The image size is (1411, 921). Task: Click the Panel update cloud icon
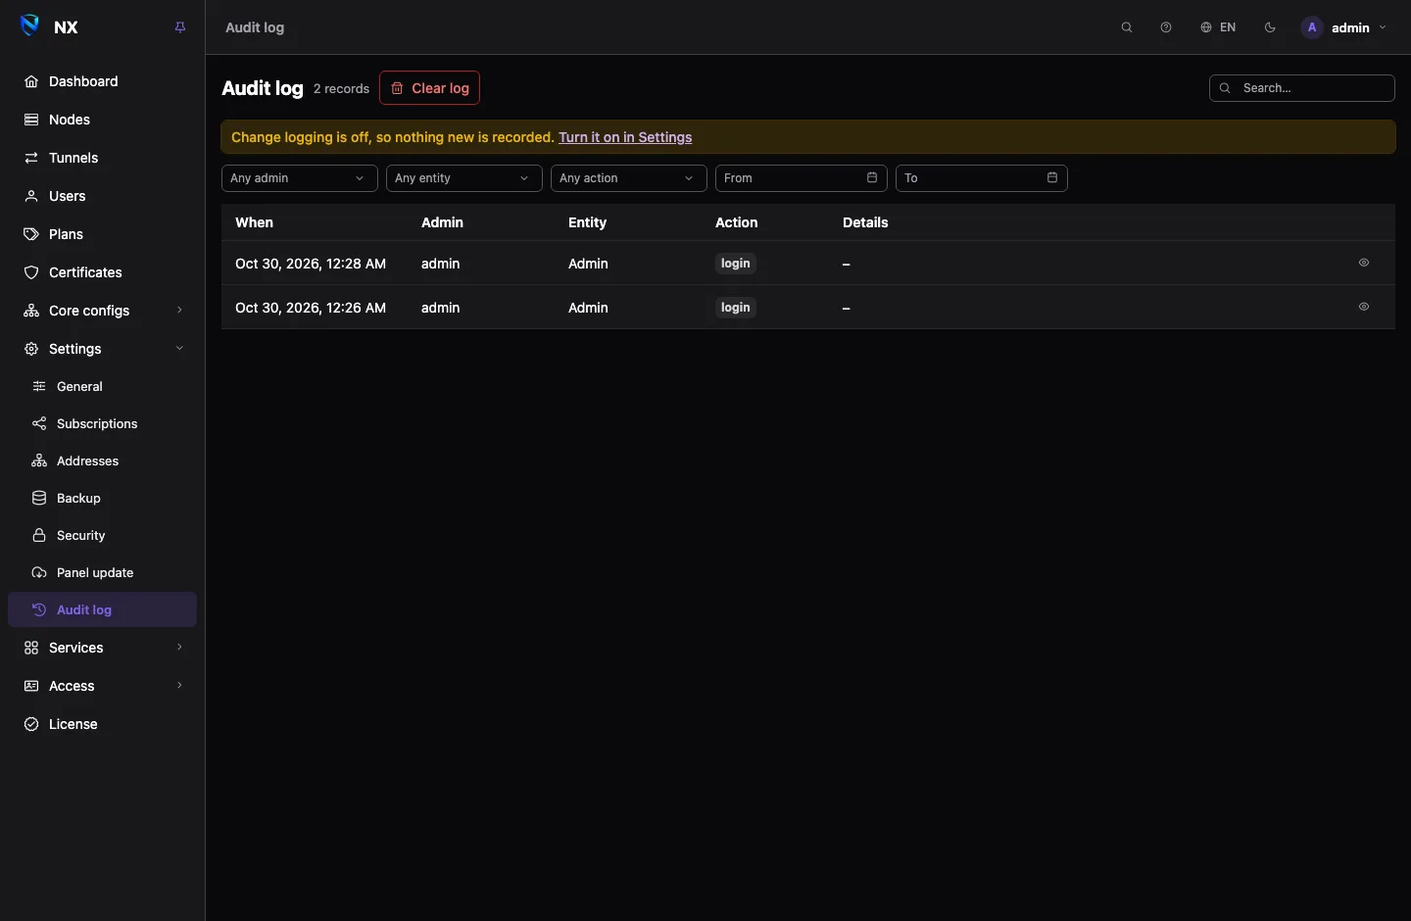39,572
